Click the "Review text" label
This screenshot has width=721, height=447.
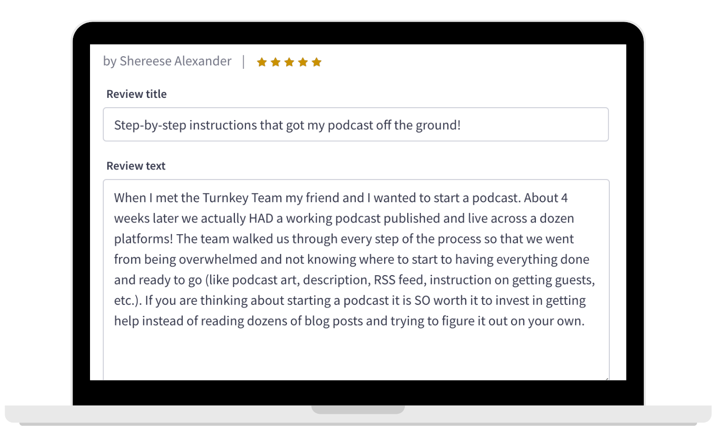pyautogui.click(x=136, y=166)
